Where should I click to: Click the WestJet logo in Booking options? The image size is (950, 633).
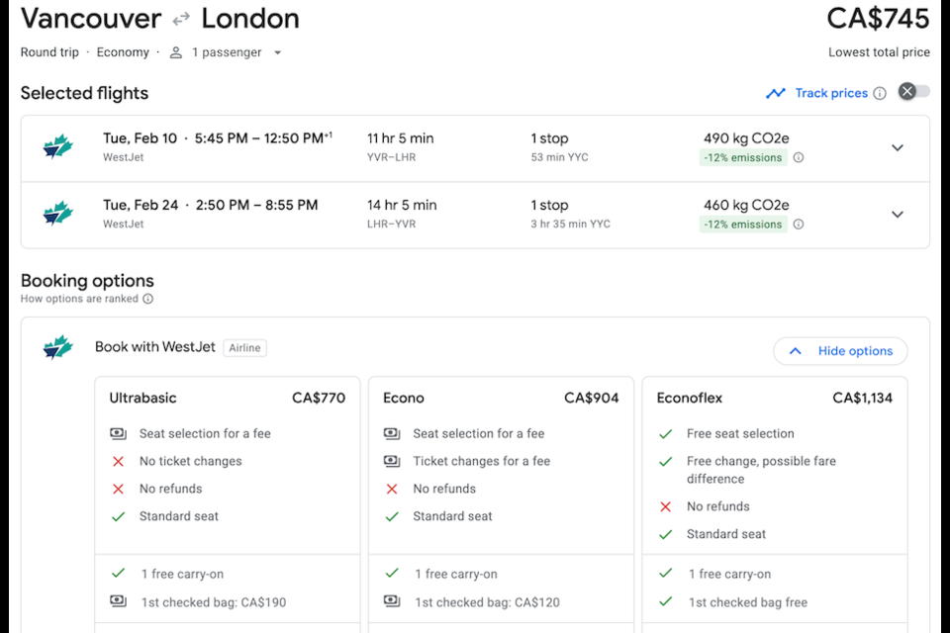pos(58,348)
